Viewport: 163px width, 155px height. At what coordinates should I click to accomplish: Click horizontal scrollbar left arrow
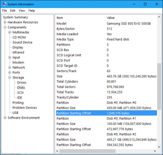[x=57, y=151]
